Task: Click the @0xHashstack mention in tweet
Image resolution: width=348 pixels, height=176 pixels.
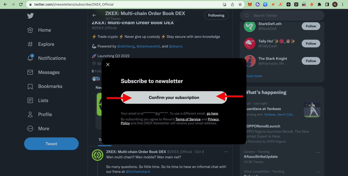Action: point(138,172)
